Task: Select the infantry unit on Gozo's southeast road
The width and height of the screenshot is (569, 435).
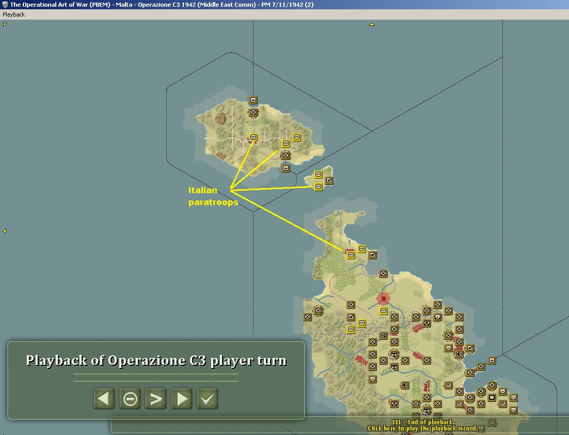Action: pos(286,156)
